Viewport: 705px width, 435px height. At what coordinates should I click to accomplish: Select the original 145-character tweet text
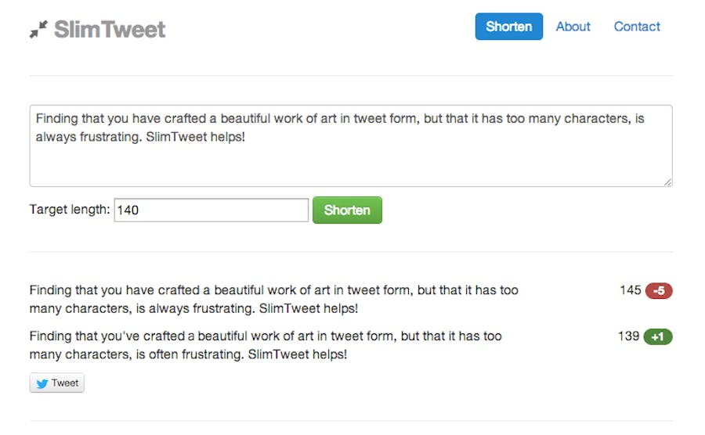coord(273,299)
